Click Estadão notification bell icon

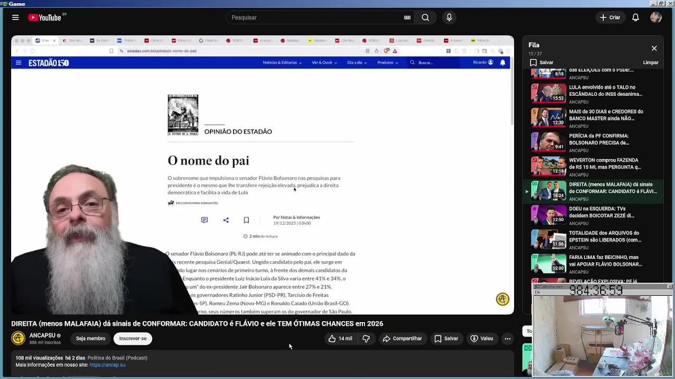pyautogui.click(x=503, y=63)
